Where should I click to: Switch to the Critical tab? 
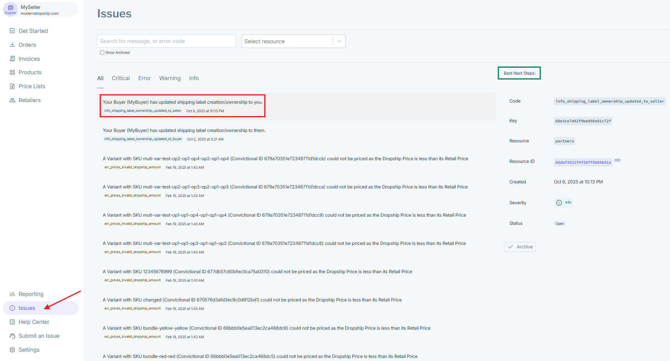121,78
